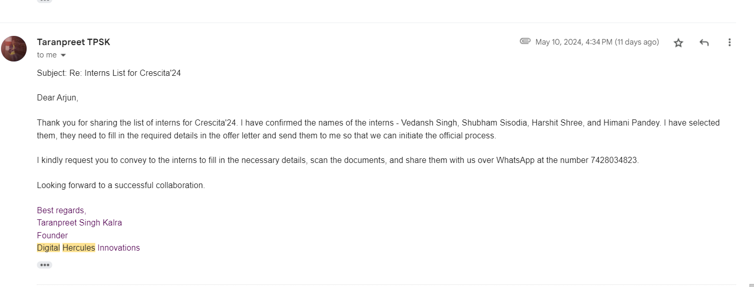
Task: Expand trimmed content at top of page
Action: click(x=45, y=1)
